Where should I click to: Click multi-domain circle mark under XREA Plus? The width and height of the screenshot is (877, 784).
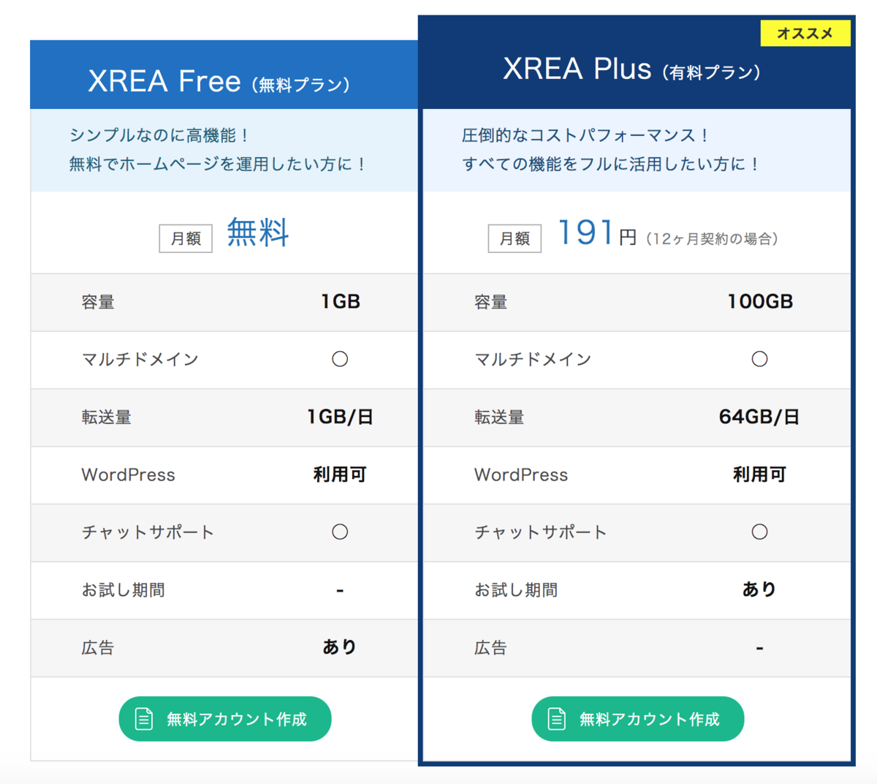pos(760,359)
